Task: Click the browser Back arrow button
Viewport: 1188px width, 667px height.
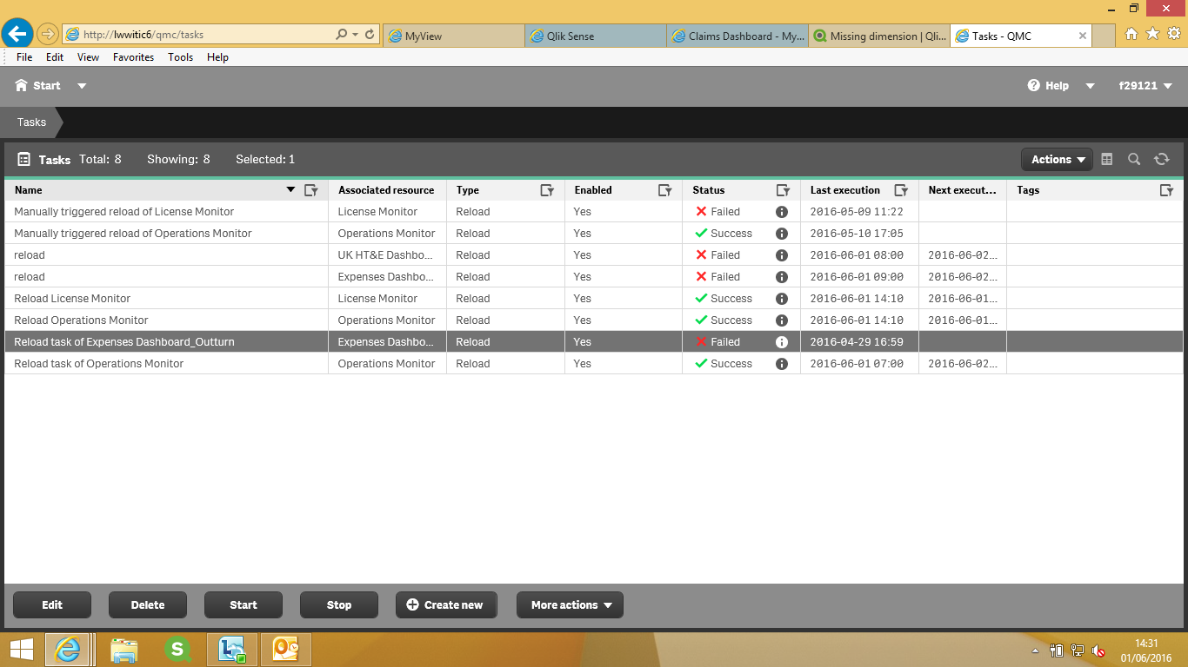Action: (x=17, y=35)
